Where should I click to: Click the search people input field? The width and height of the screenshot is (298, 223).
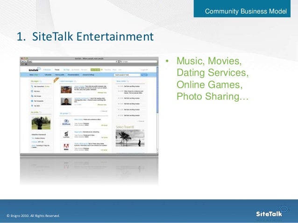pos(127,75)
